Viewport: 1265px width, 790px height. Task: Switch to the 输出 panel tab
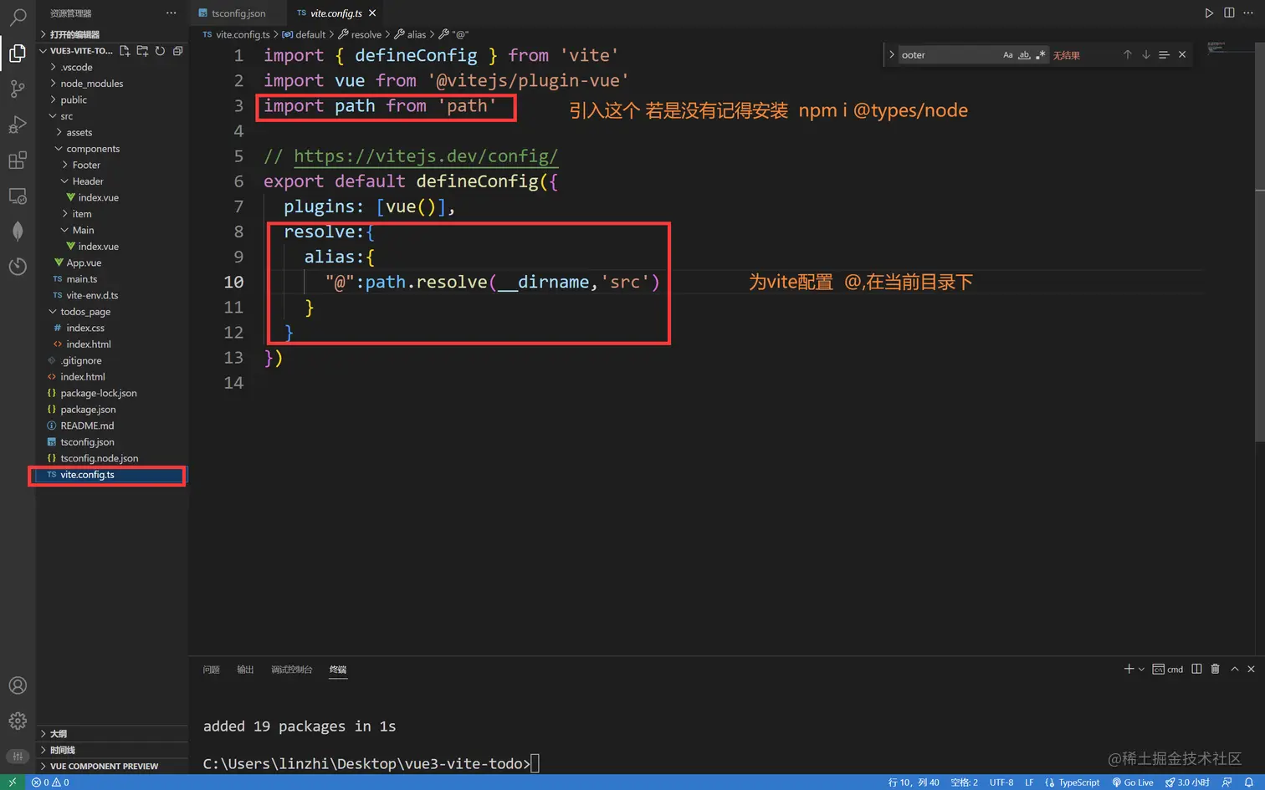[245, 670]
